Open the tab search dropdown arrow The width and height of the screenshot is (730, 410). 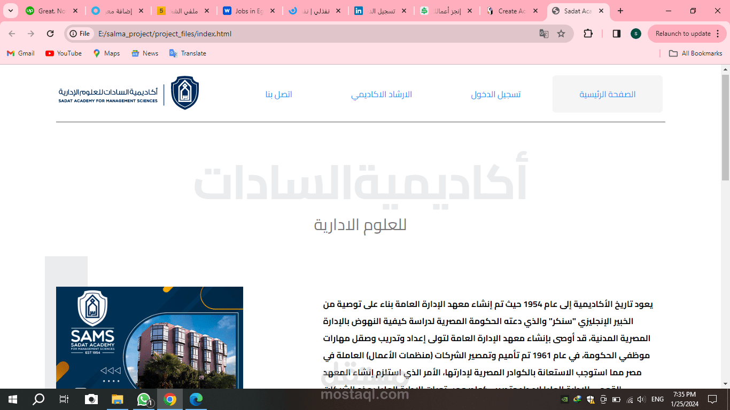tap(10, 11)
